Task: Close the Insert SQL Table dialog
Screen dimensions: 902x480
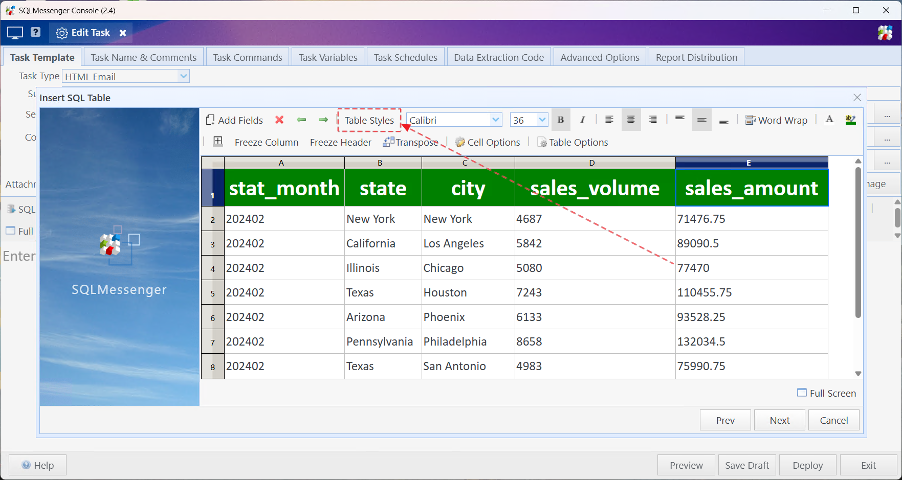Action: (x=857, y=97)
